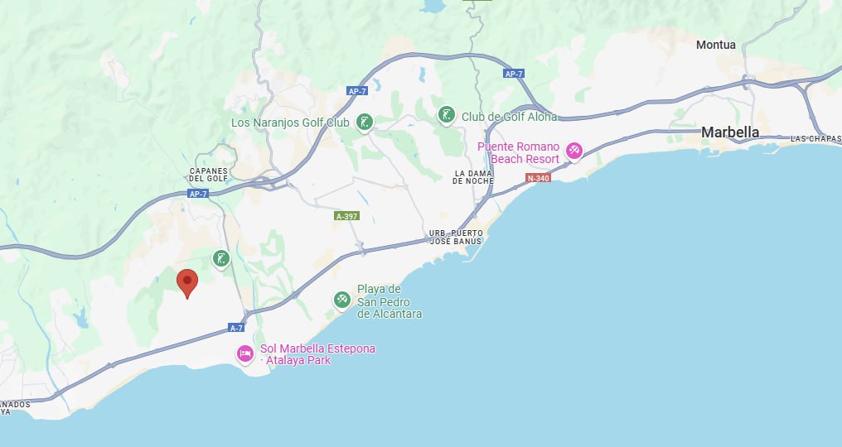Click the La Dama de Noche label

coord(473,177)
